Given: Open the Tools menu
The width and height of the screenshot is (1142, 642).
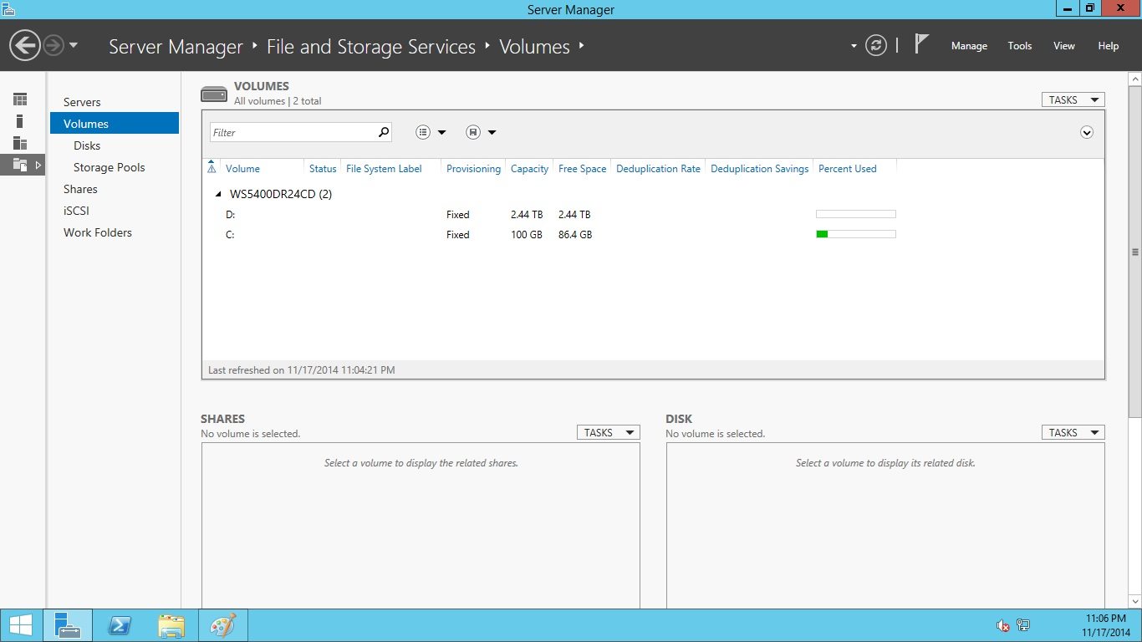Looking at the screenshot, I should click(x=1020, y=46).
